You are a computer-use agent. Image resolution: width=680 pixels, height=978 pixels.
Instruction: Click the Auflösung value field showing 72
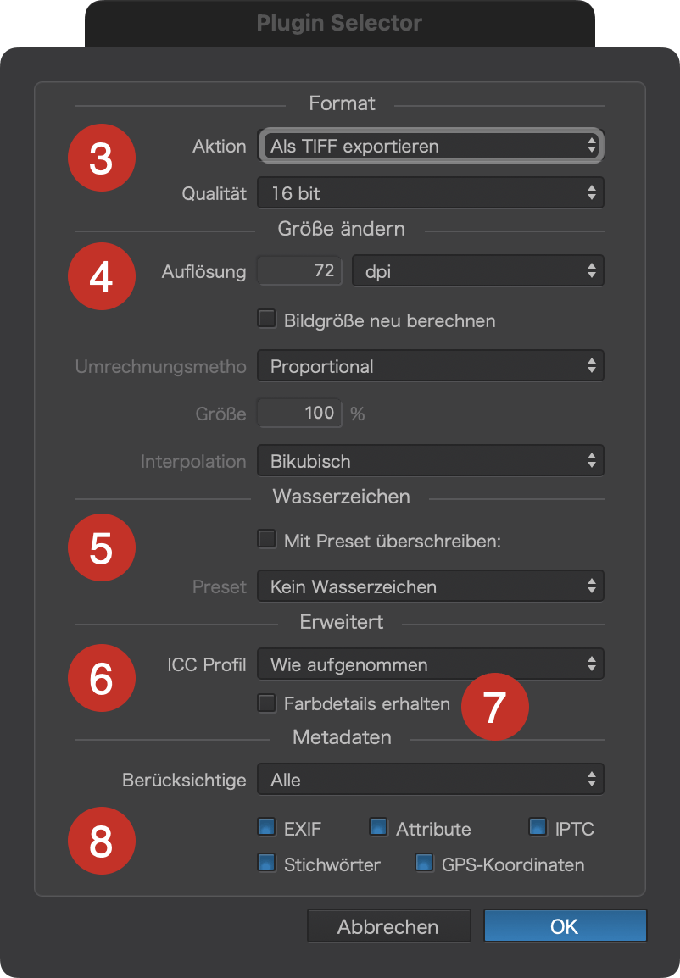click(299, 270)
